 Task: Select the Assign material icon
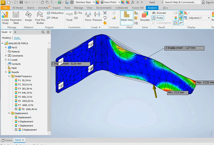click(29, 17)
